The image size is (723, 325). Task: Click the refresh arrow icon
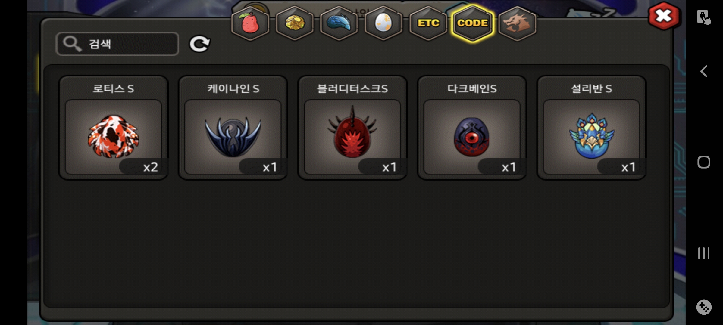click(199, 44)
